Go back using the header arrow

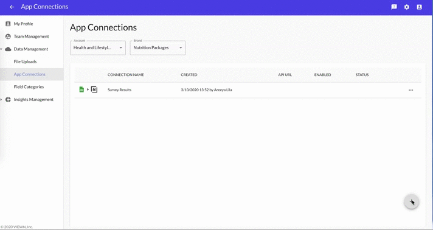pos(12,7)
